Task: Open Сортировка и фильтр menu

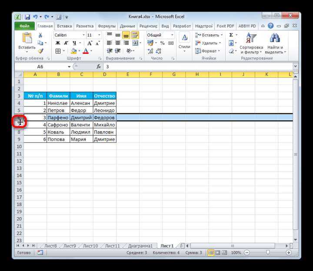Action: 251,43
